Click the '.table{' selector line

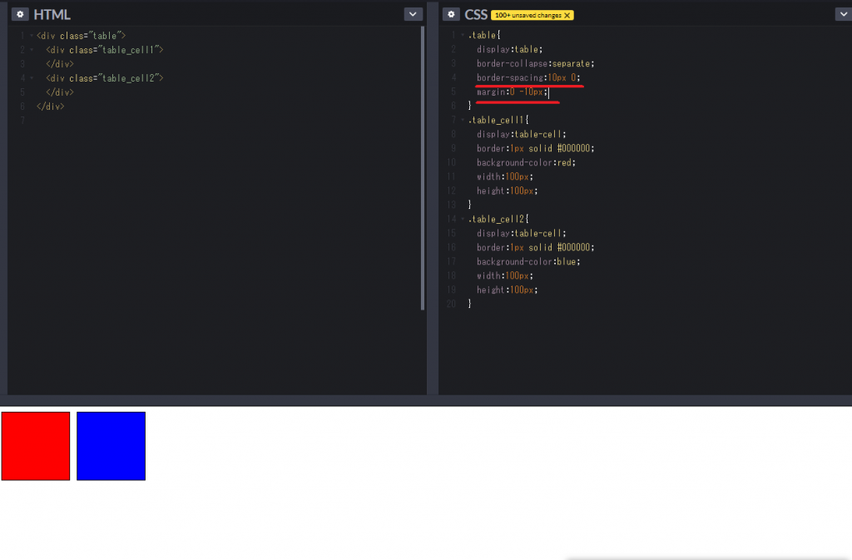pyautogui.click(x=484, y=35)
